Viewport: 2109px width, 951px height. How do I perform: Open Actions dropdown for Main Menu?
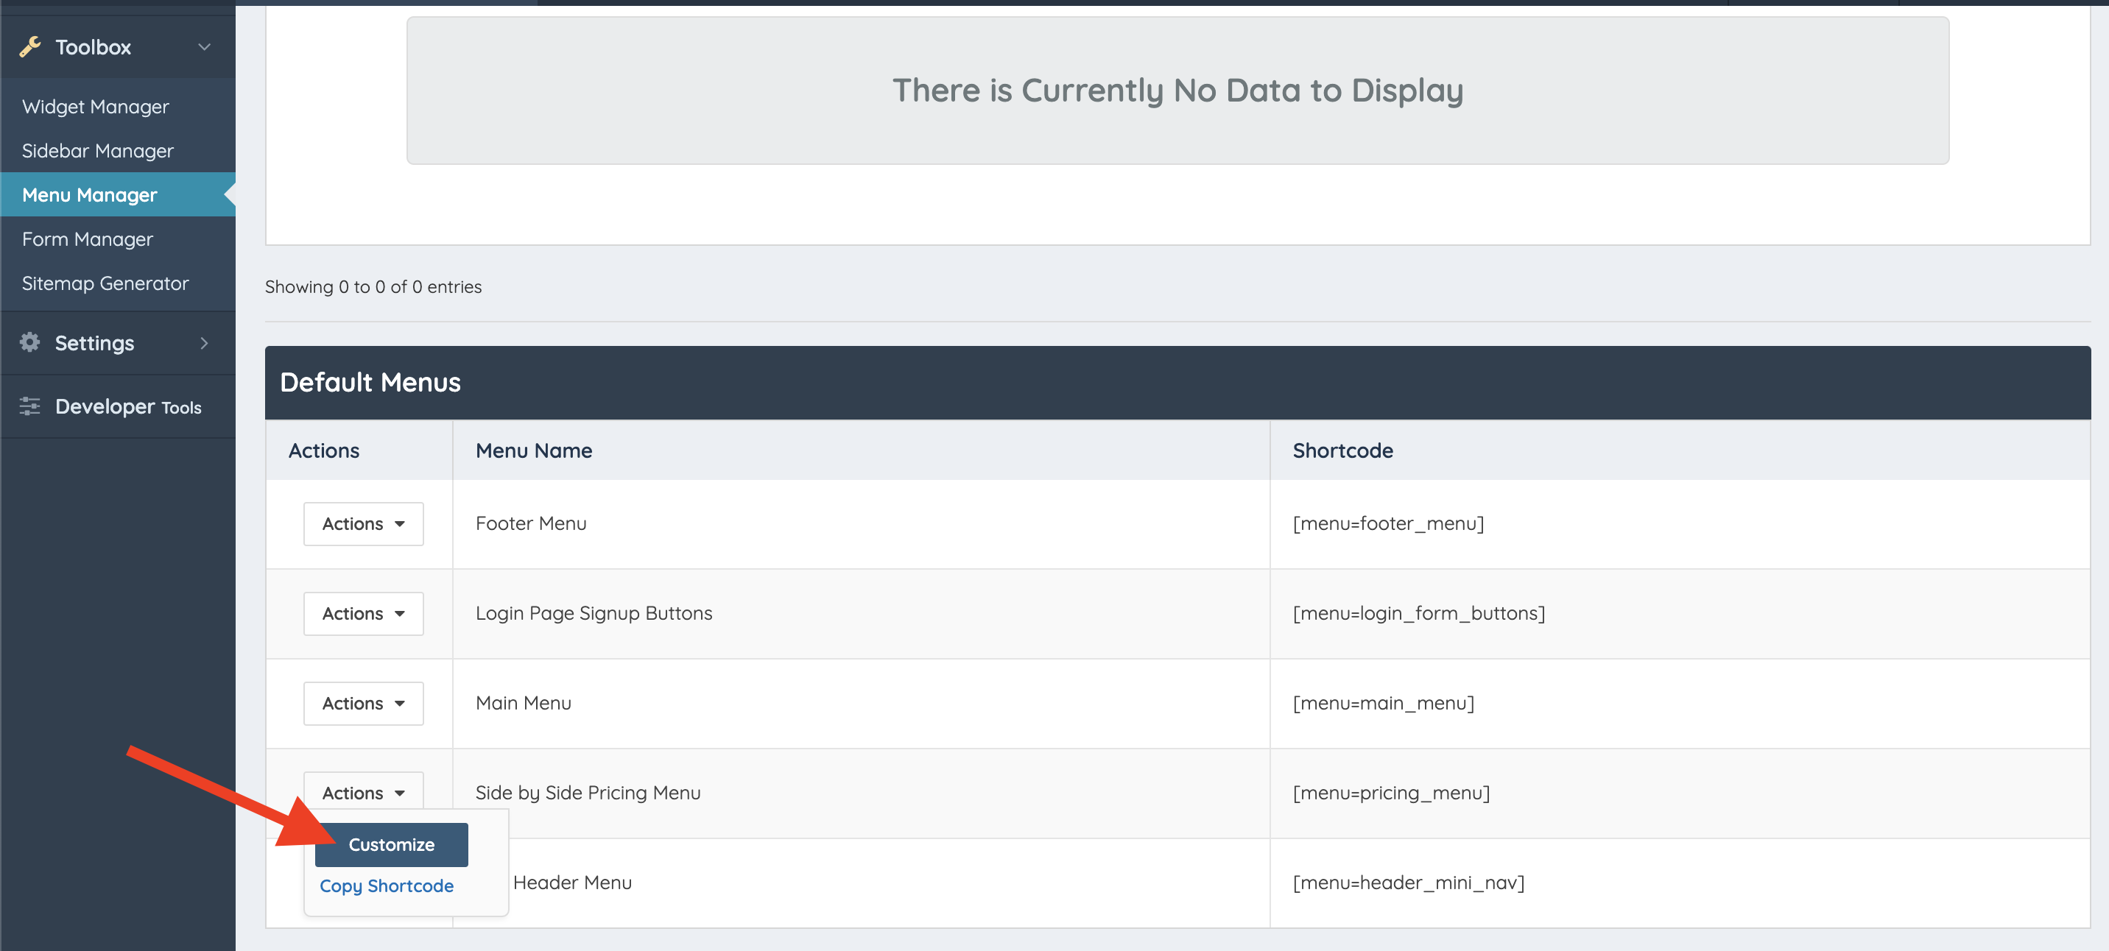click(x=363, y=703)
